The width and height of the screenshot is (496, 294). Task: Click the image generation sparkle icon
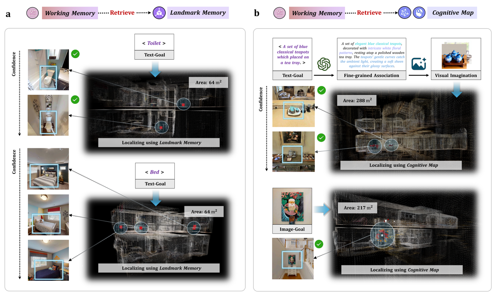(418, 63)
